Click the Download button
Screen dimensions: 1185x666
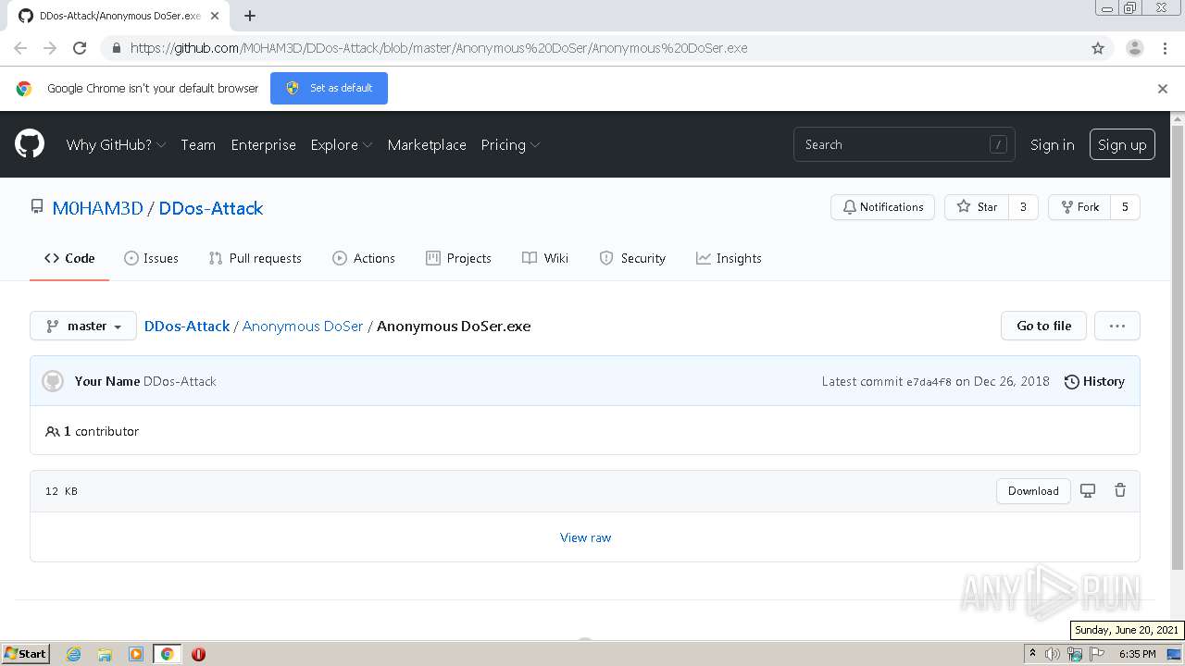pos(1033,491)
